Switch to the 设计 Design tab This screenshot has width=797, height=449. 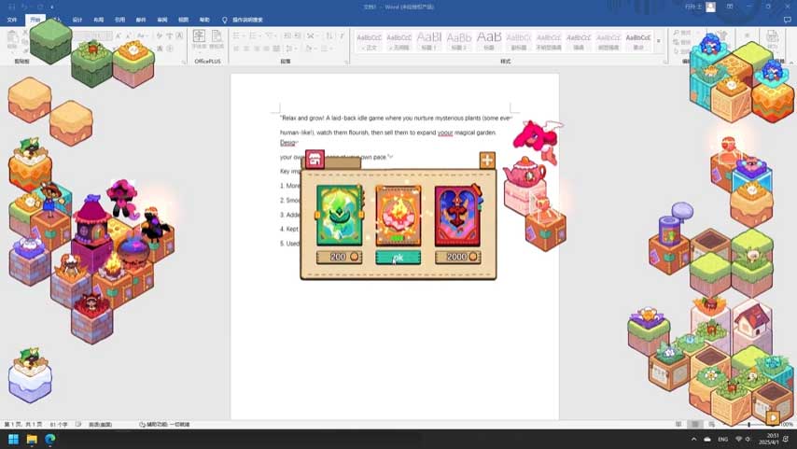point(77,20)
